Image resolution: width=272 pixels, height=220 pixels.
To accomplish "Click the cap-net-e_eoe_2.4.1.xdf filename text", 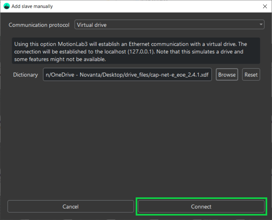I will tap(181, 75).
